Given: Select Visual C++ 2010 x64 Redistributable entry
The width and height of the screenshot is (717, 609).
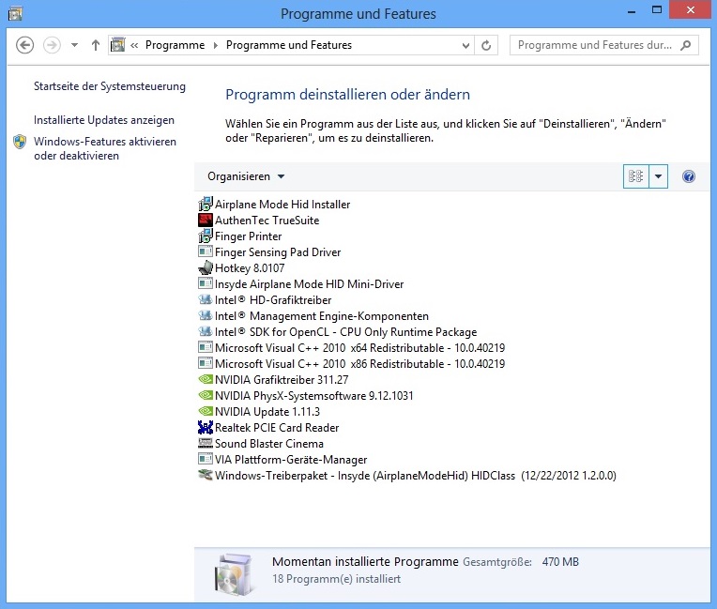Looking at the screenshot, I should point(360,348).
